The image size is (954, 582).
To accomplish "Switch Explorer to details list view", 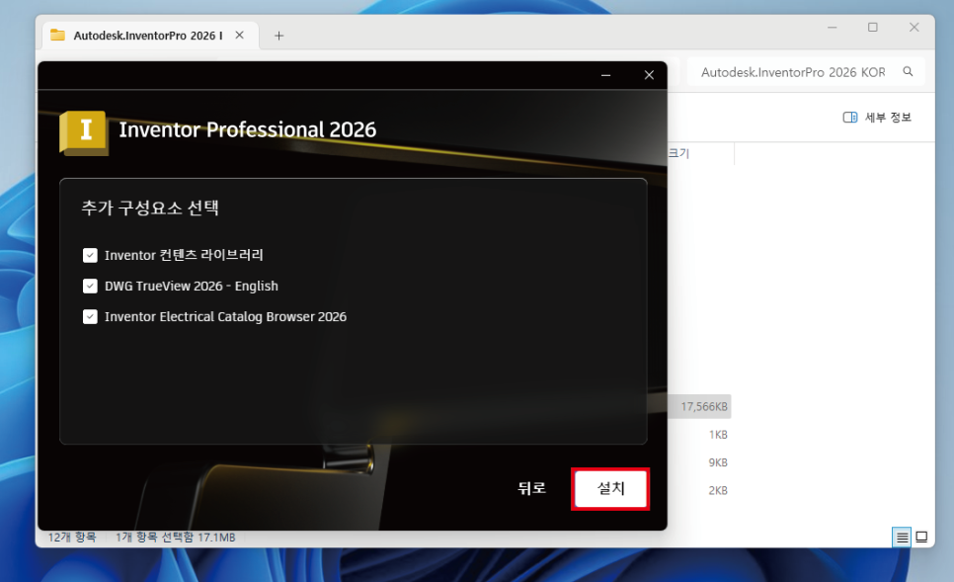I will click(x=902, y=538).
